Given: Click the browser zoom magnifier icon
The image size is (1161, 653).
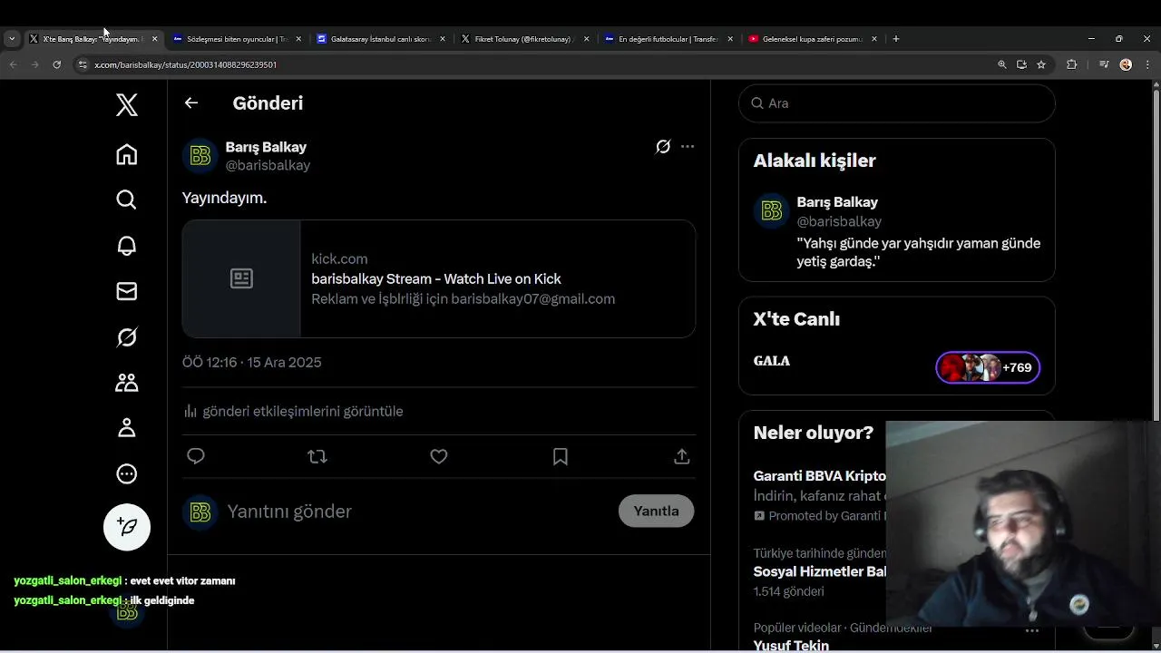Looking at the screenshot, I should pos(1002,64).
